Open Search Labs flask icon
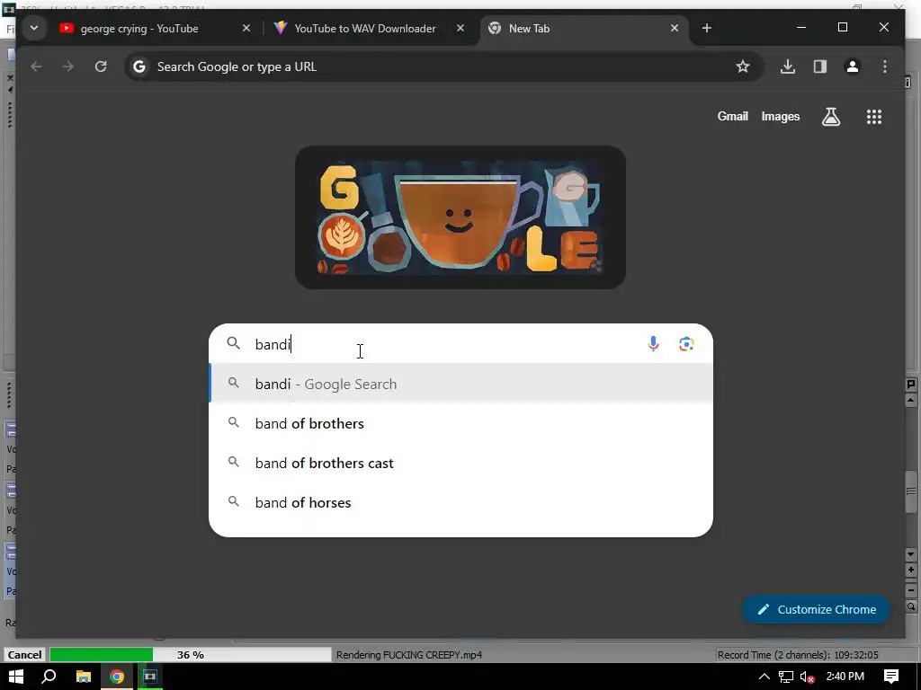The image size is (921, 690). pos(830,117)
